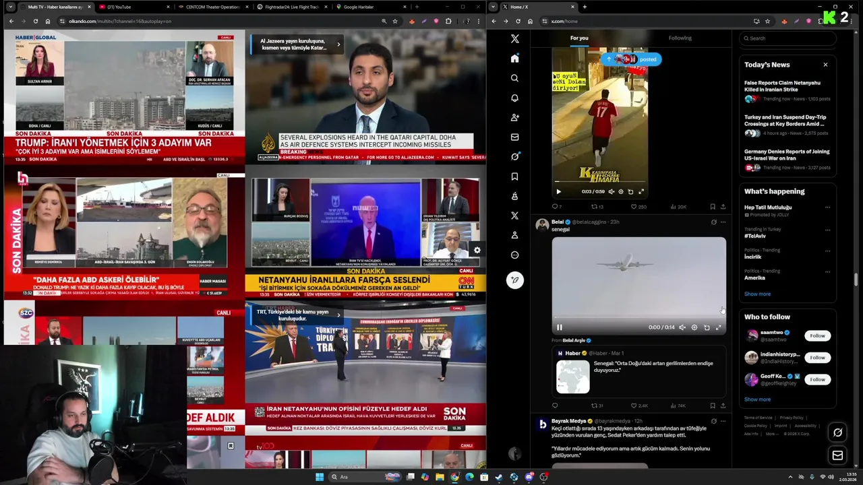
Task: Click settings gear over CNN Türk stream
Action: tap(477, 250)
